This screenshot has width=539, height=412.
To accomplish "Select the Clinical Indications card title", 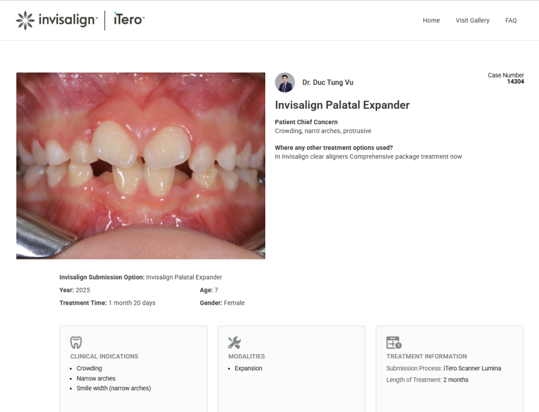I will pyautogui.click(x=104, y=356).
